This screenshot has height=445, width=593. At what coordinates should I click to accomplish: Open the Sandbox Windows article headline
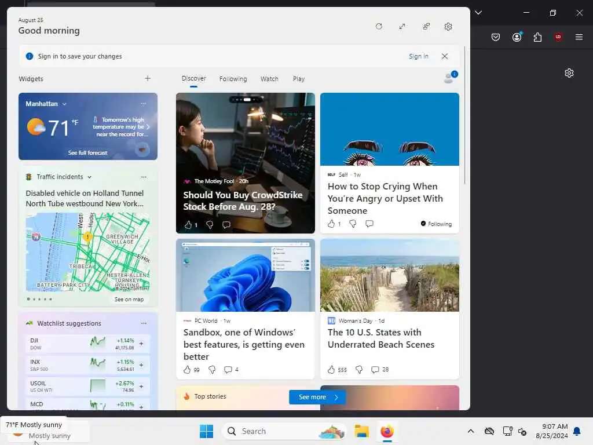pyautogui.click(x=244, y=344)
